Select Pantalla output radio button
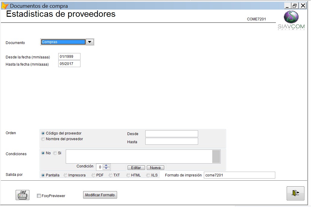Screen dimensions: 311x207 (43, 175)
